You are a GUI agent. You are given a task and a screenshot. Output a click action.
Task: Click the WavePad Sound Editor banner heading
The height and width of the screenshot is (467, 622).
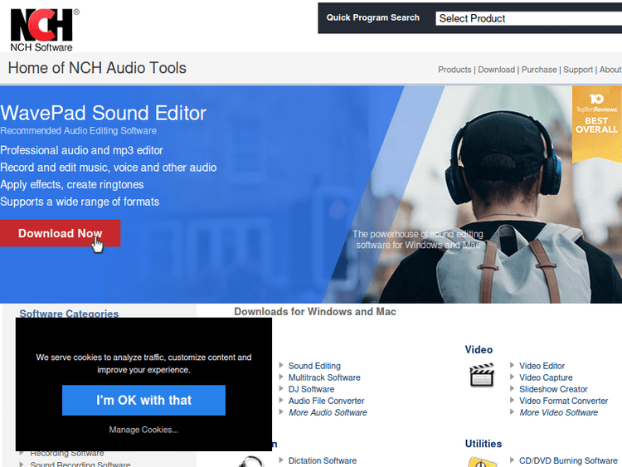click(x=104, y=113)
